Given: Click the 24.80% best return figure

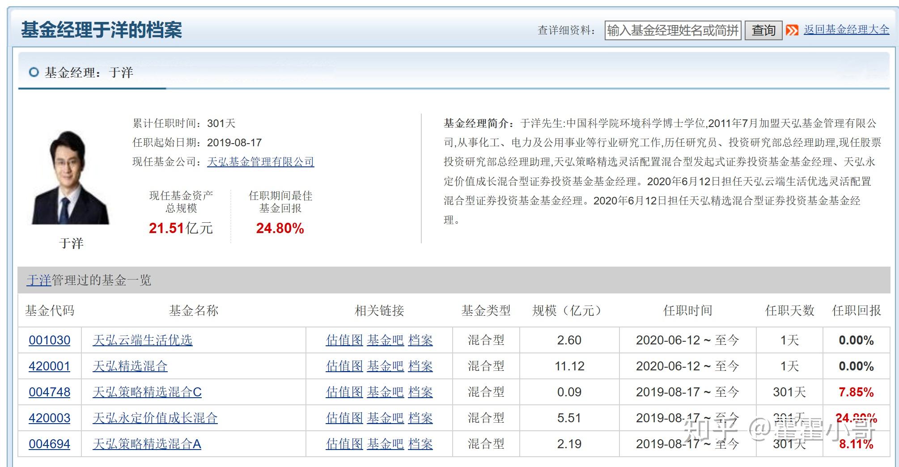Looking at the screenshot, I should (x=280, y=229).
